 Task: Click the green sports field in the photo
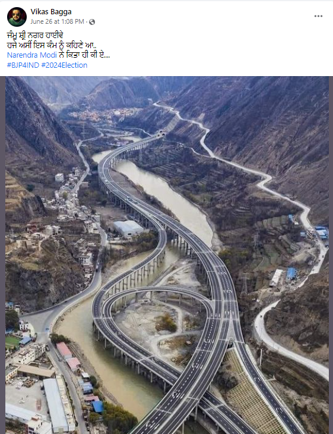pyautogui.click(x=12, y=342)
